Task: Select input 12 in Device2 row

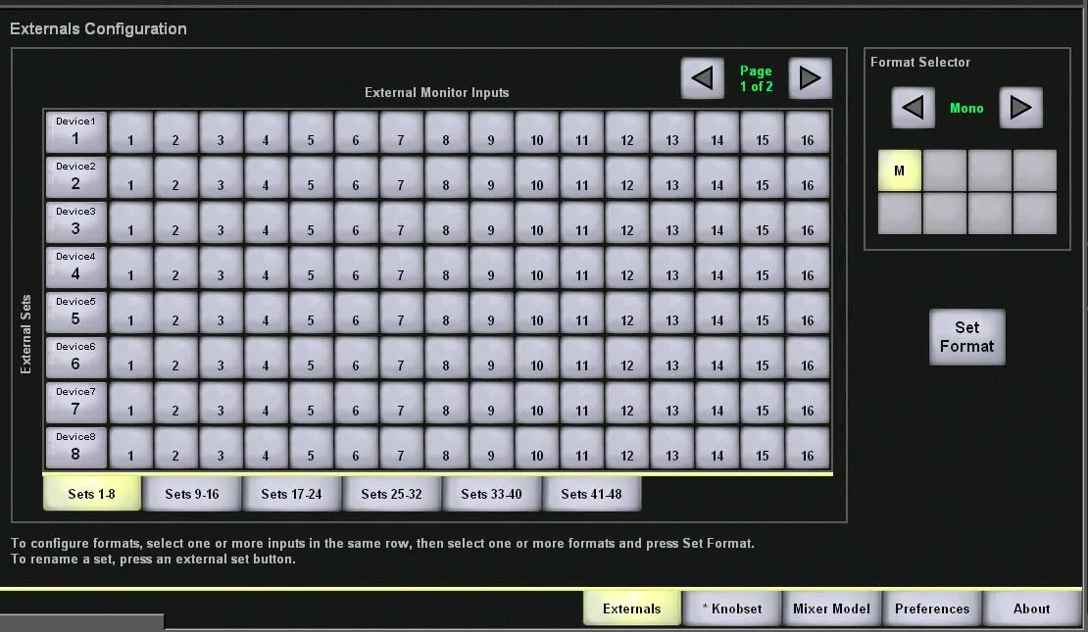Action: (x=626, y=177)
